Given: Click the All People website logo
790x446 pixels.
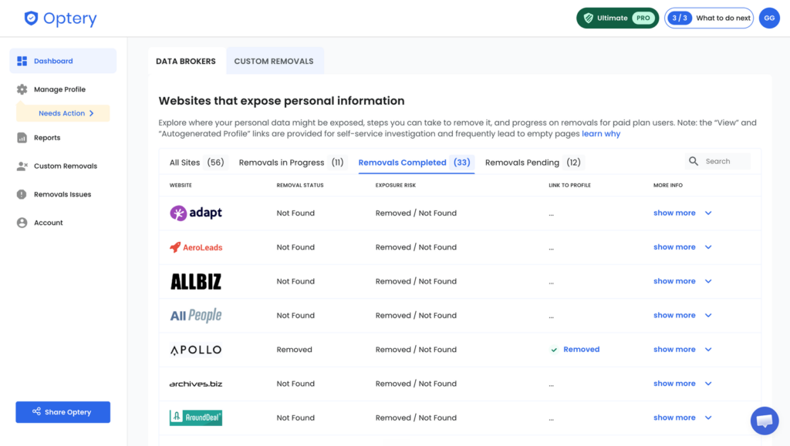Looking at the screenshot, I should (x=196, y=315).
